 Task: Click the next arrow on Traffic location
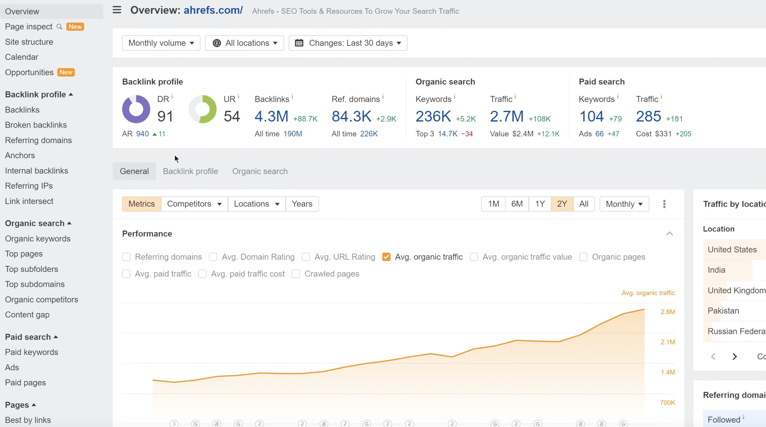pos(734,356)
